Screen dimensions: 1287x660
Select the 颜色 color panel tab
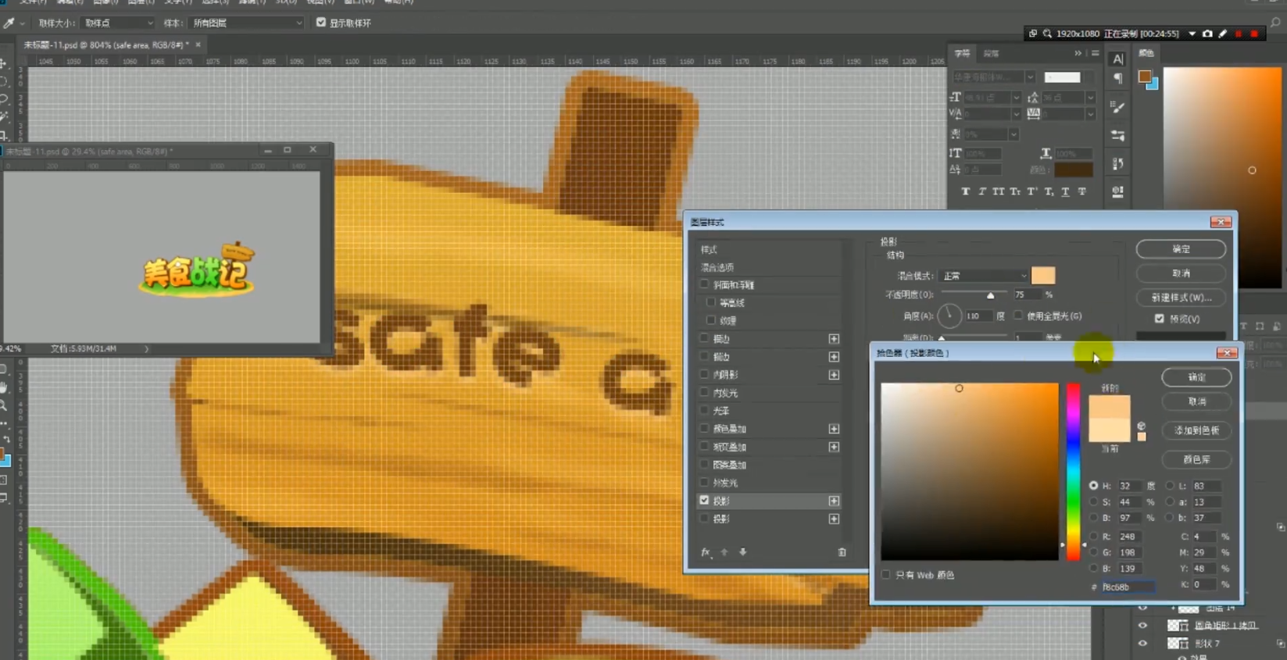pyautogui.click(x=1146, y=53)
